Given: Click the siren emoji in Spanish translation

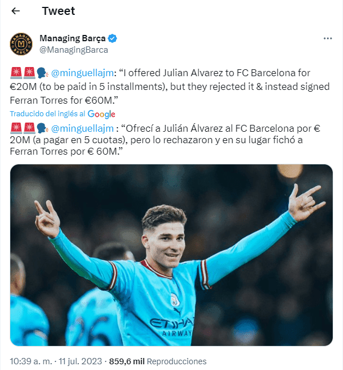Looking at the screenshot, I should click(16, 128).
